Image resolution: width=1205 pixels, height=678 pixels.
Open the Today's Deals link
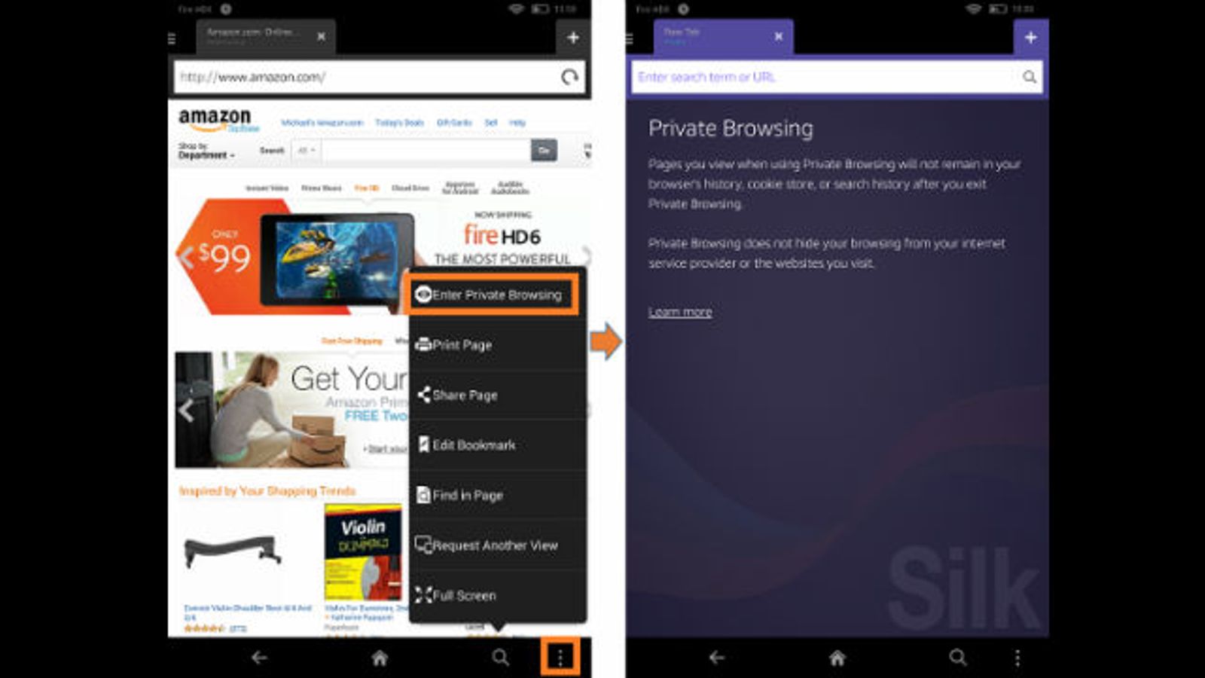pos(399,123)
